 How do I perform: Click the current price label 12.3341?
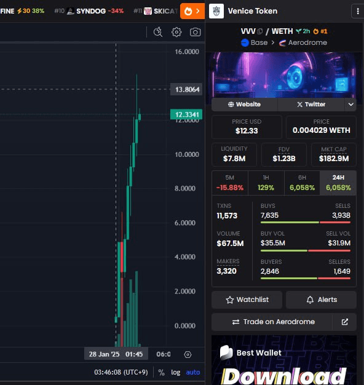pyautogui.click(x=186, y=114)
